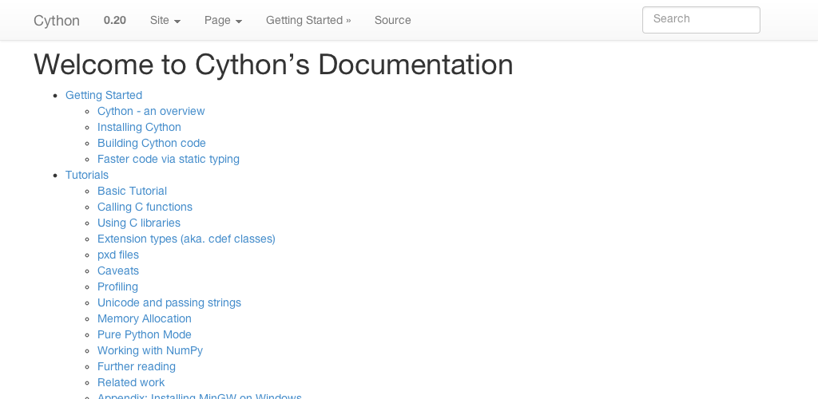Go to Getting Started » in navbar
The width and height of the screenshot is (818, 399).
coord(308,20)
